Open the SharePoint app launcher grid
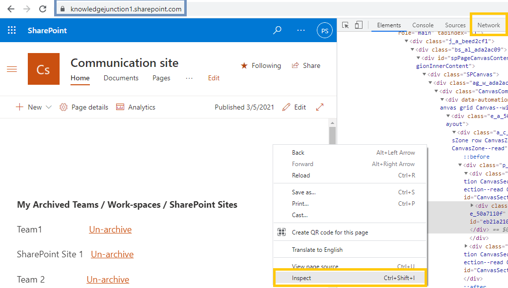 click(x=11, y=30)
